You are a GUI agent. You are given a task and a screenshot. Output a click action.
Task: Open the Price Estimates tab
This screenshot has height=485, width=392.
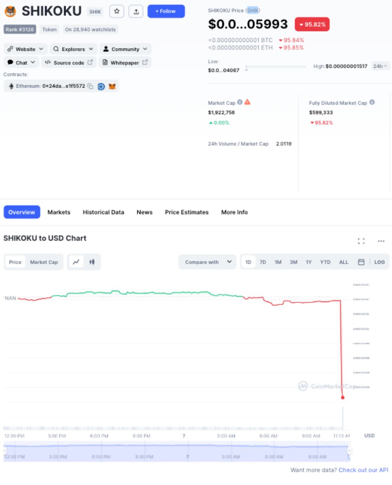click(x=187, y=212)
